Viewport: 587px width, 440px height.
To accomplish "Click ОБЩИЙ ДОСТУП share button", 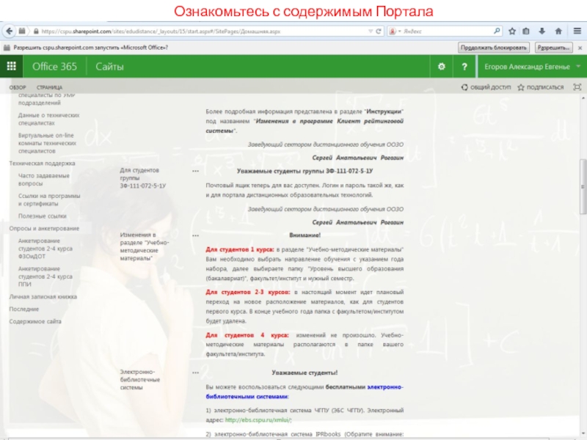I will click(x=486, y=87).
